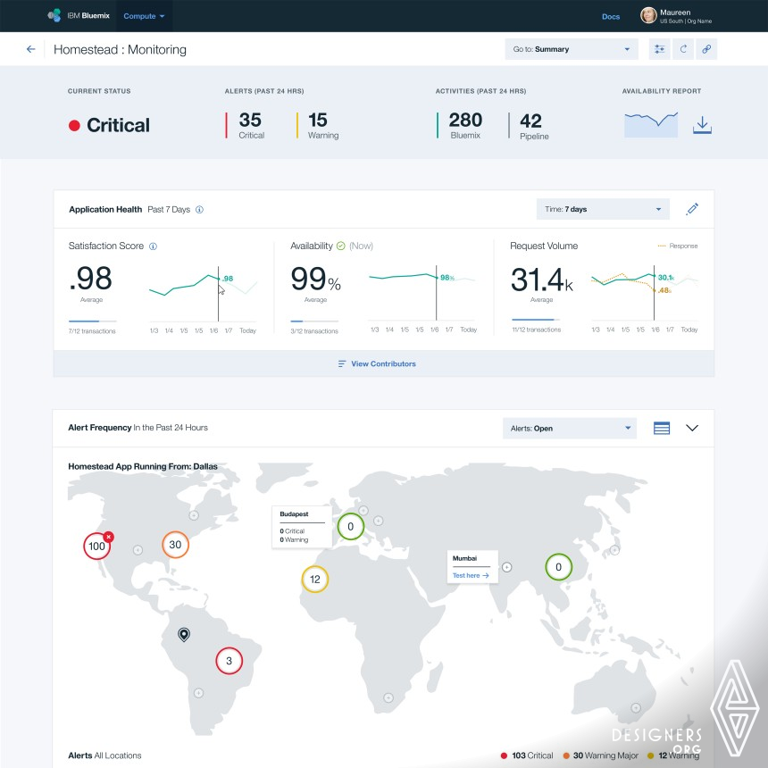This screenshot has height=768, width=768.
Task: Select the orange 30 alert marker on map
Action: point(175,545)
